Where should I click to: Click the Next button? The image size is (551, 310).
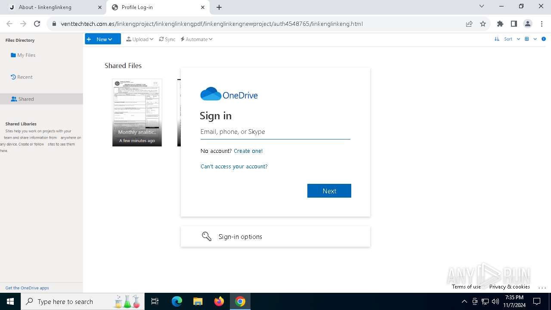click(x=329, y=191)
